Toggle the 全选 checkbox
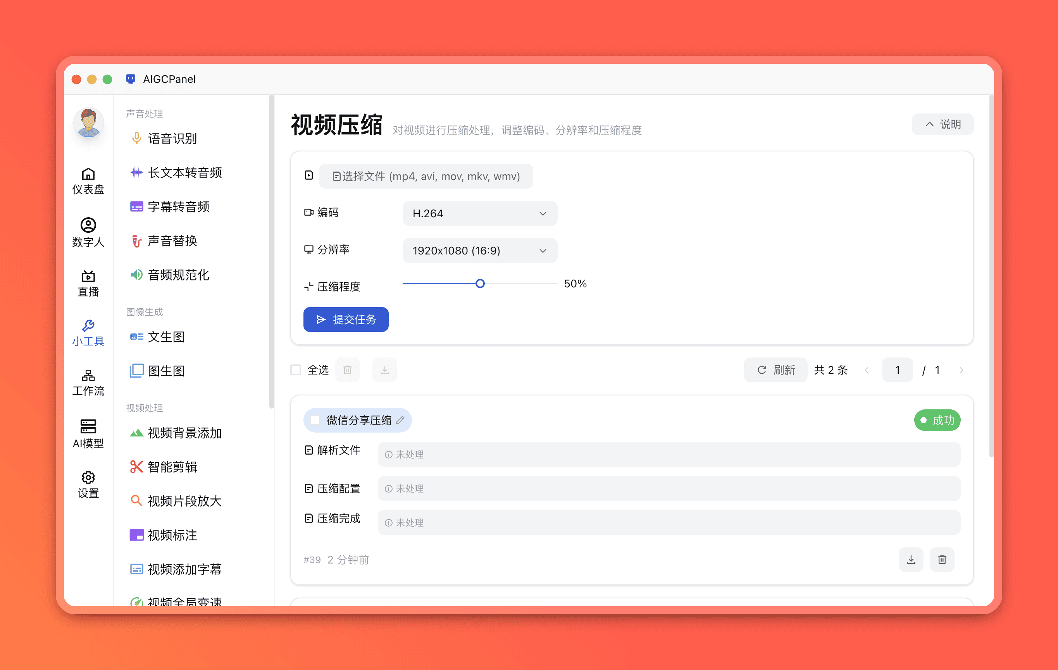 coord(296,370)
